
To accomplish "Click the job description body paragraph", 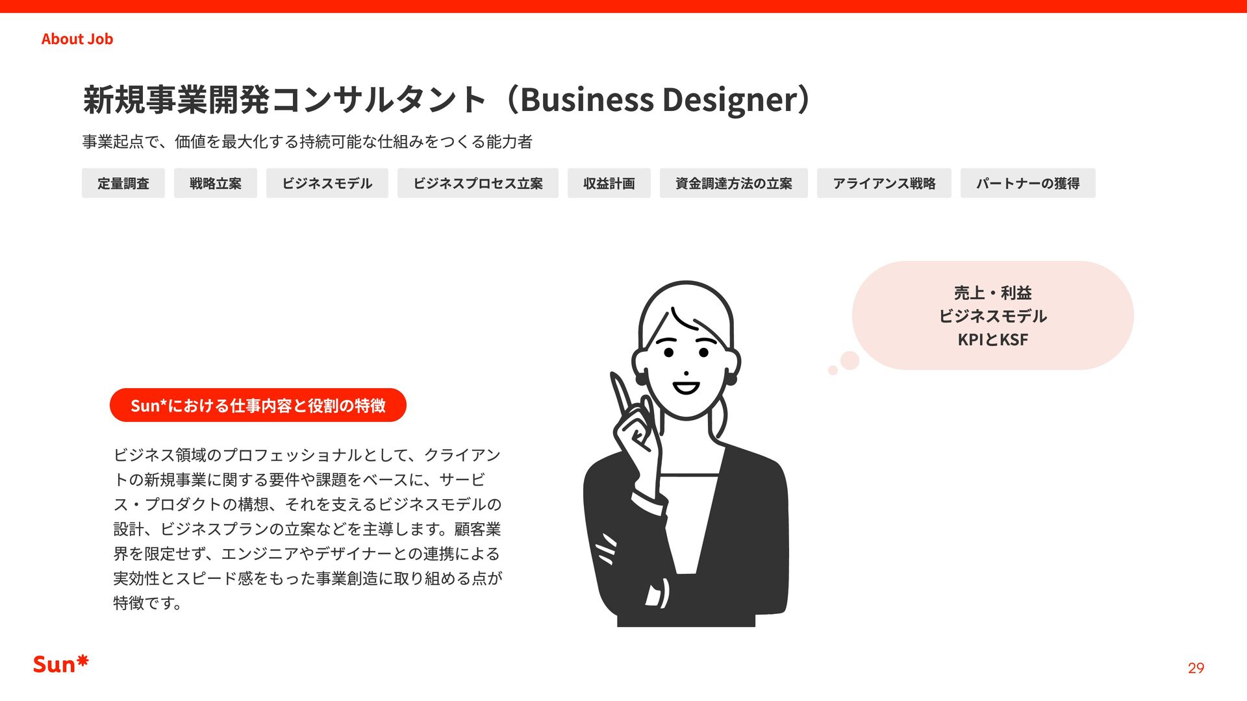I will click(307, 528).
